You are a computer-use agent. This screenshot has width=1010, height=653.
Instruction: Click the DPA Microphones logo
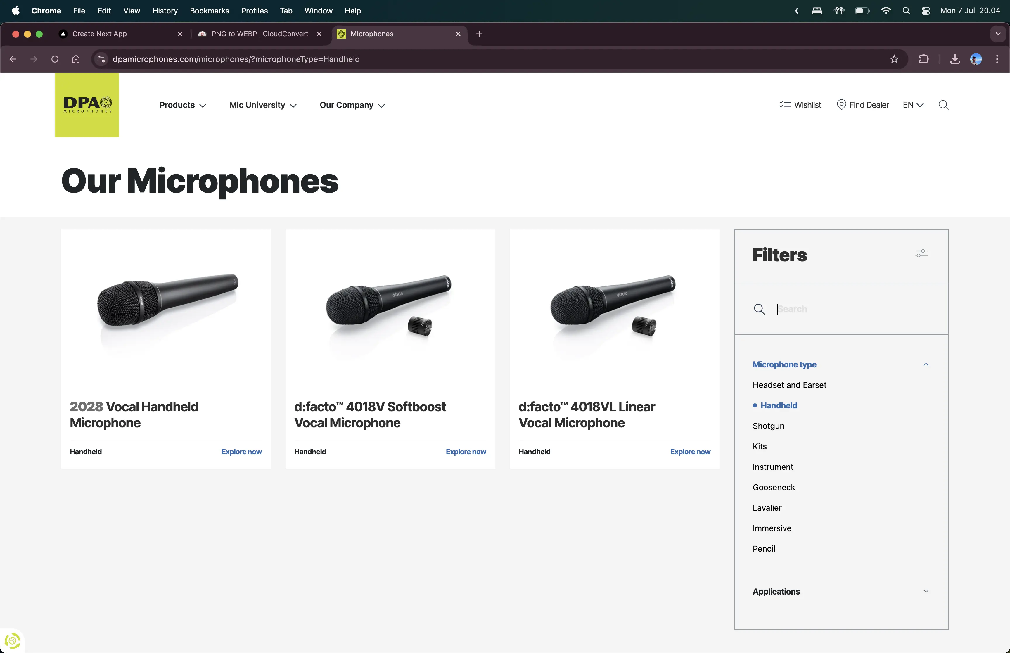click(x=87, y=105)
